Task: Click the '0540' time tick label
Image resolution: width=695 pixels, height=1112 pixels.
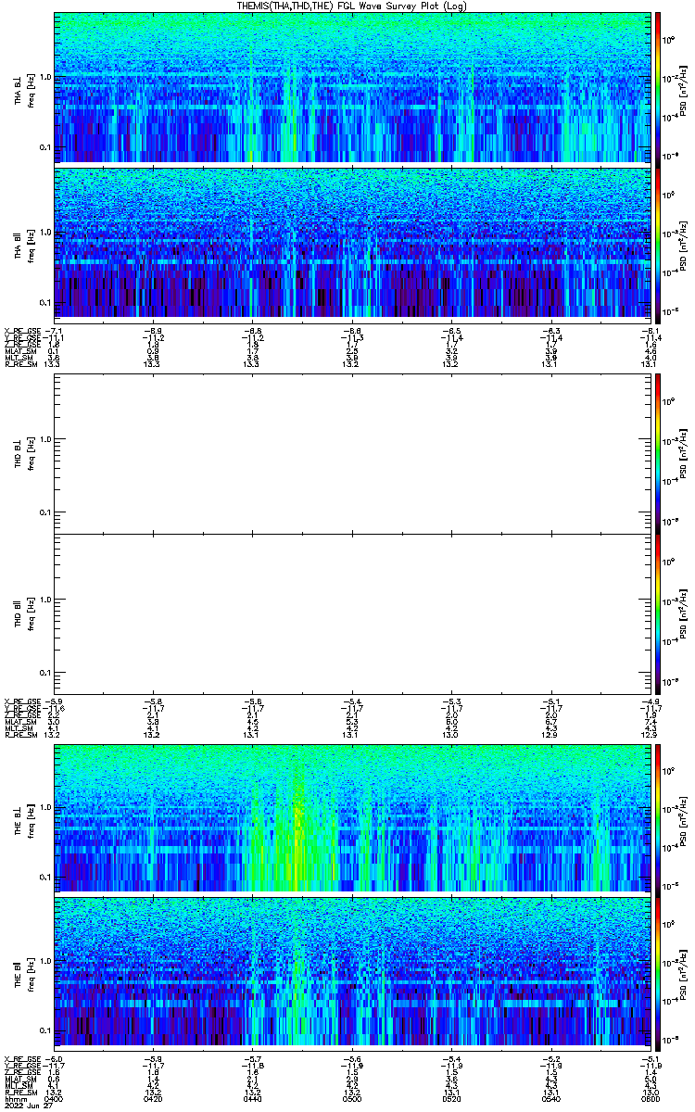Action: click(x=550, y=1099)
